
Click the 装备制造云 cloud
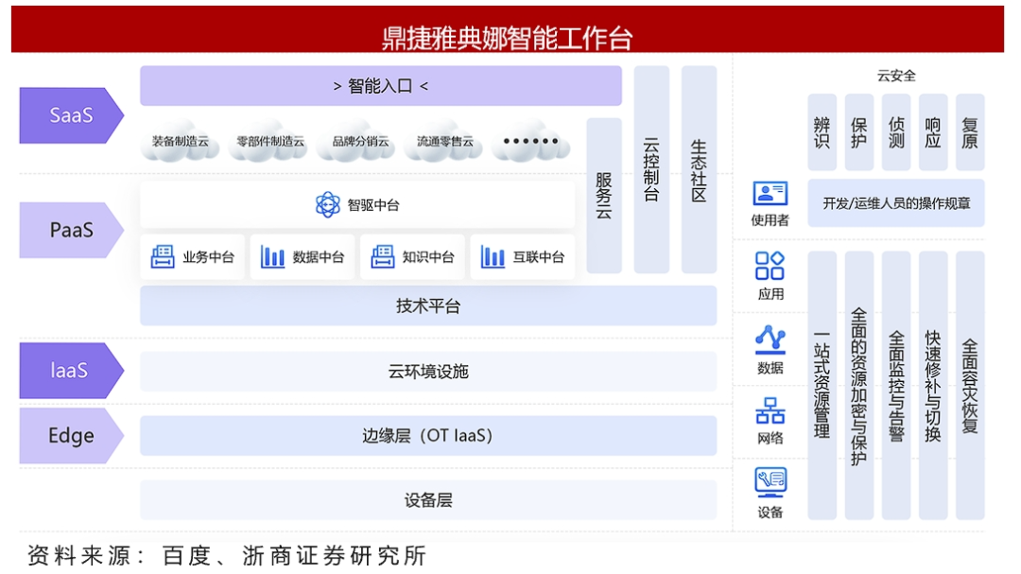pos(181,141)
